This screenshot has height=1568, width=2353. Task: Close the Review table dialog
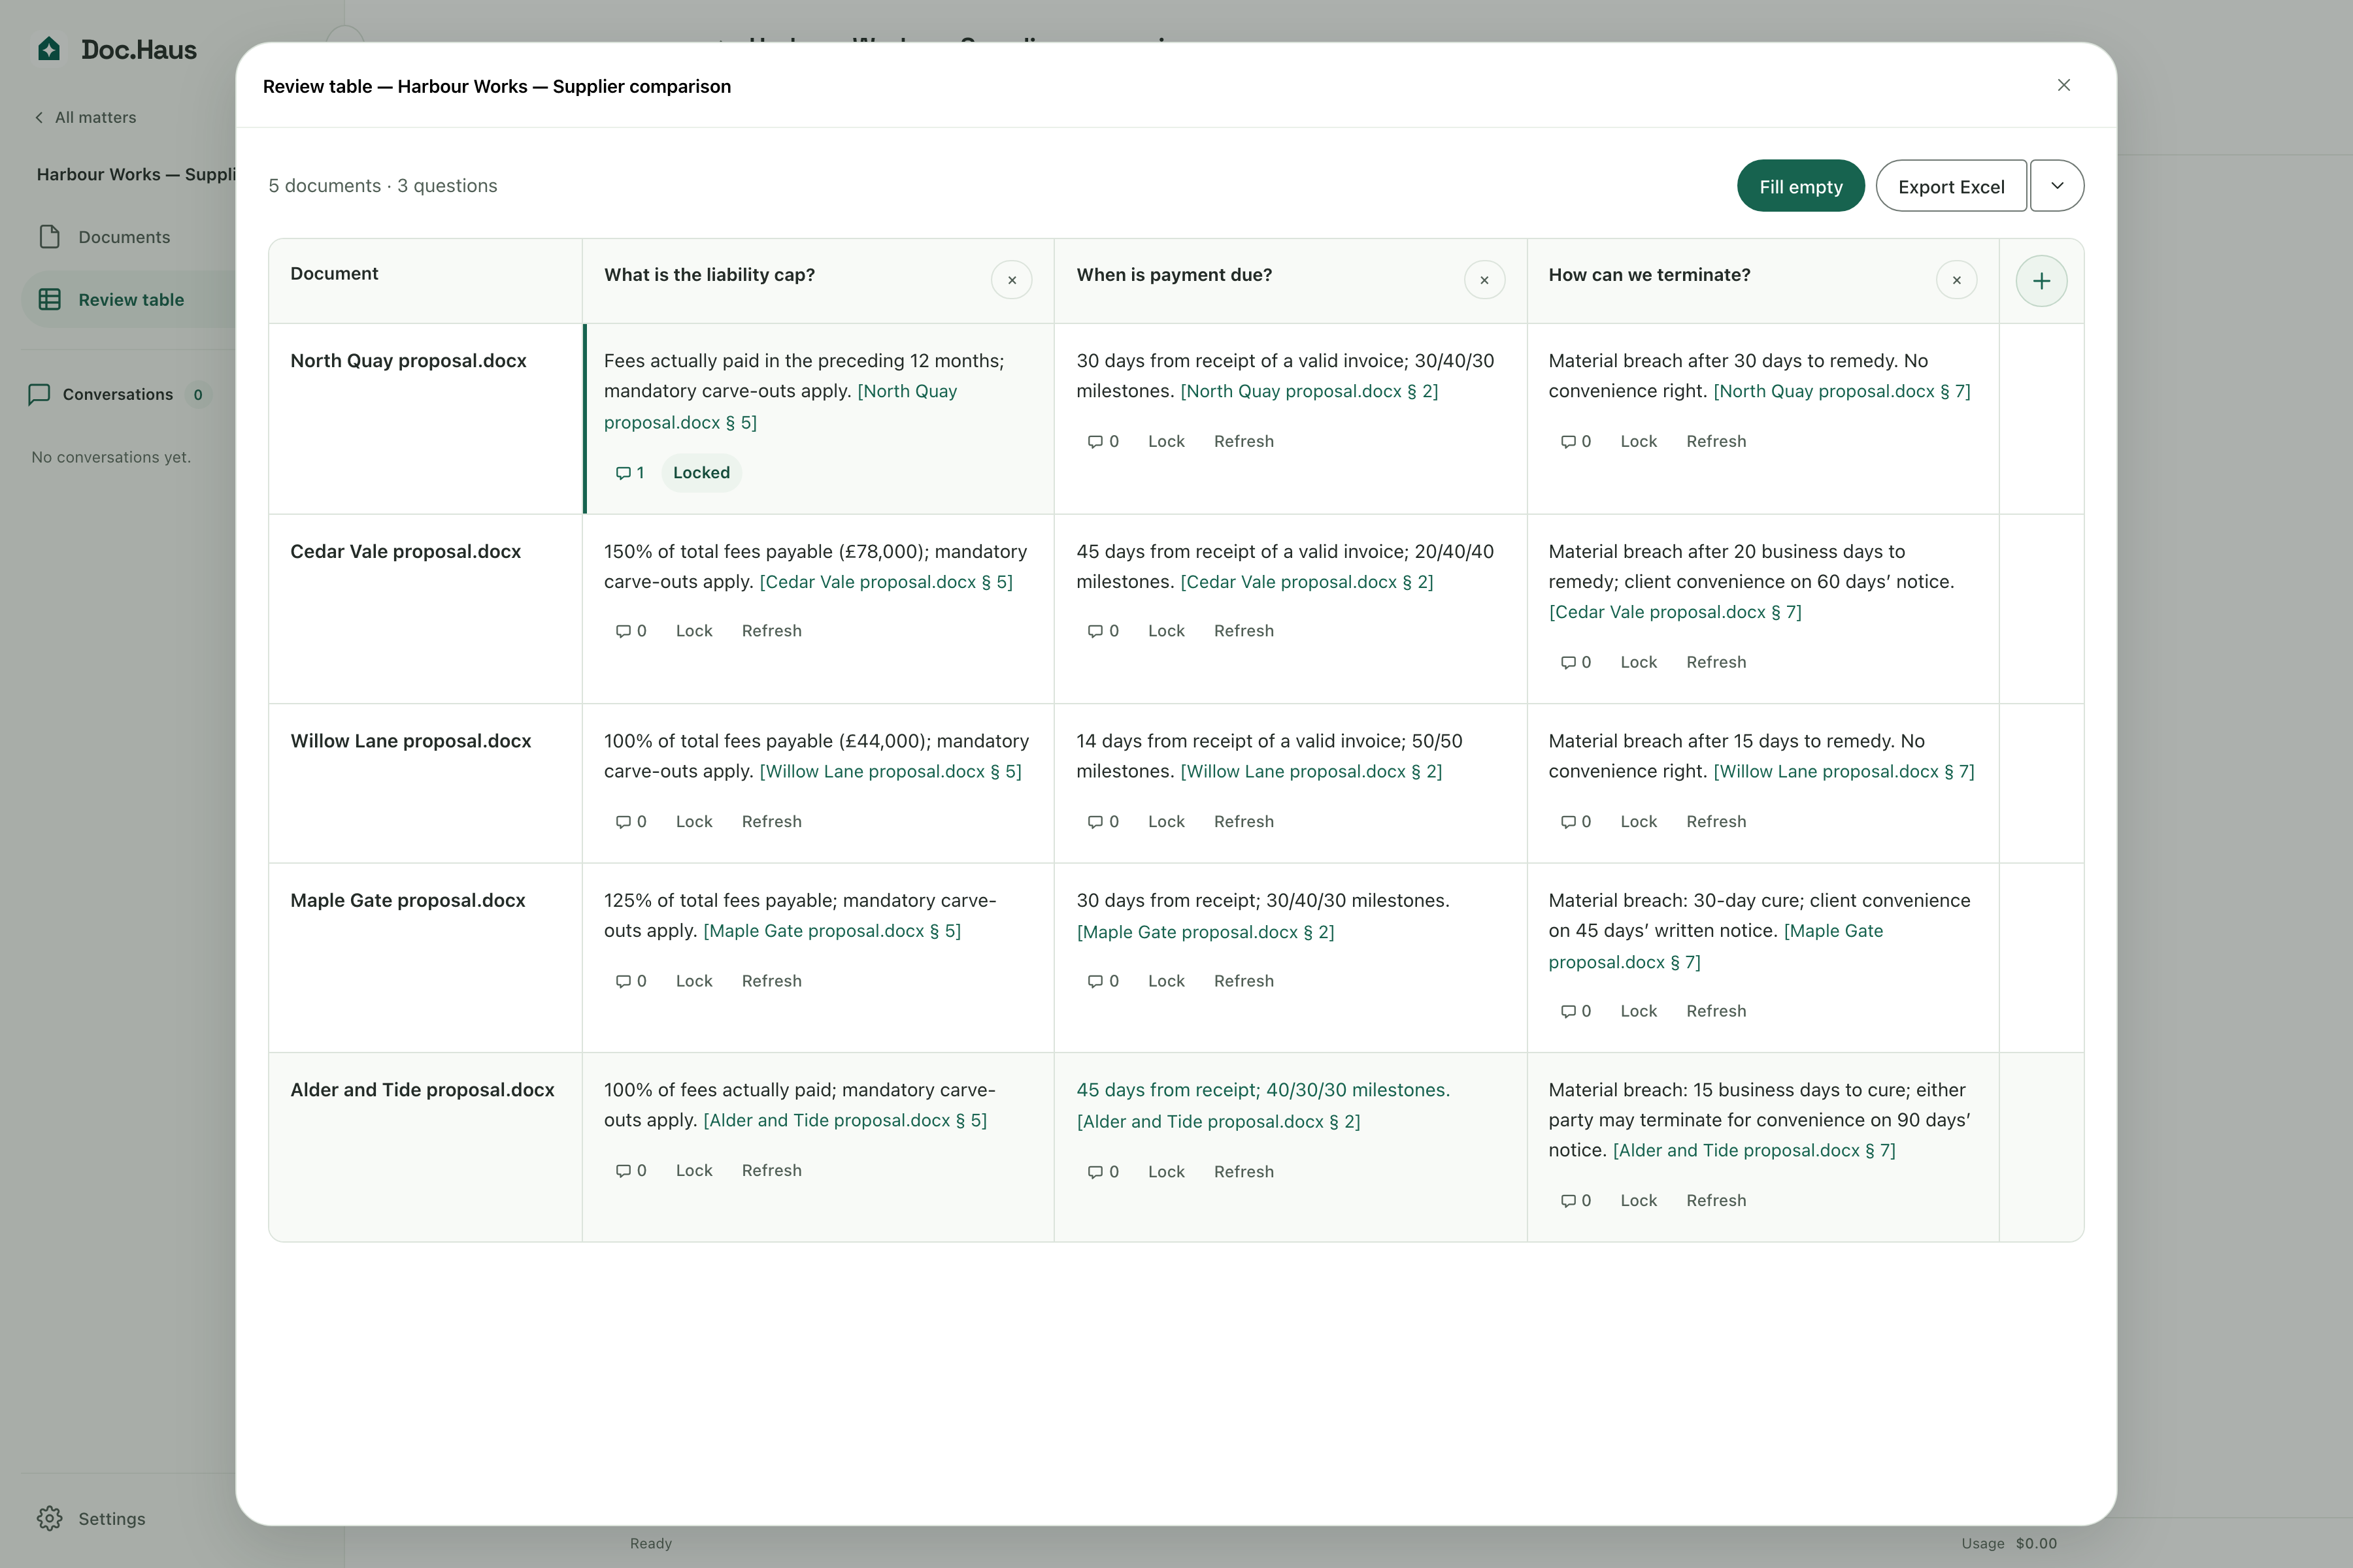[x=2064, y=85]
